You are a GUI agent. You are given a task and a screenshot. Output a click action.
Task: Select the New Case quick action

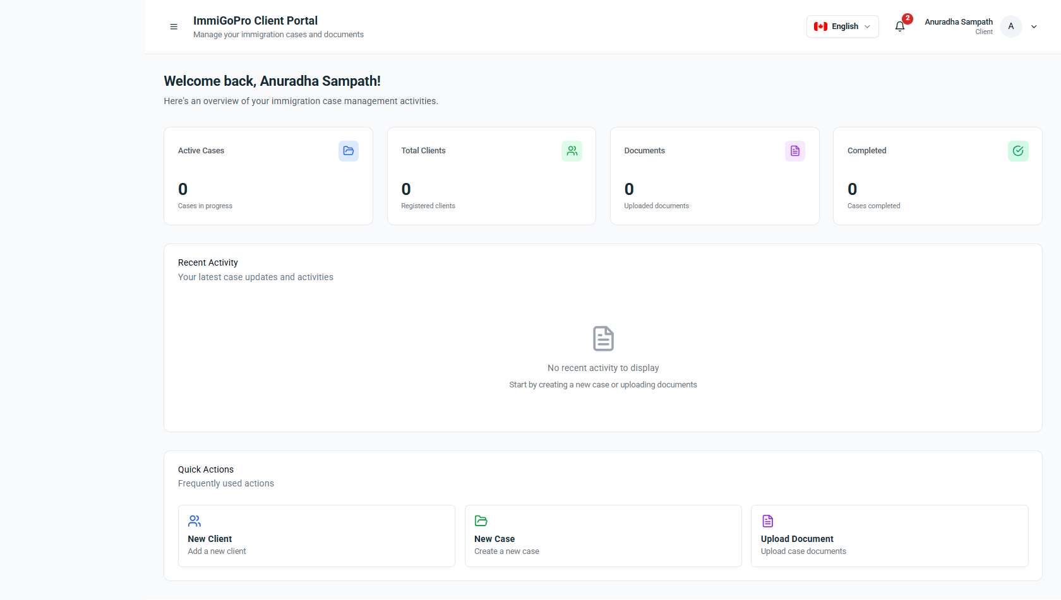(603, 536)
